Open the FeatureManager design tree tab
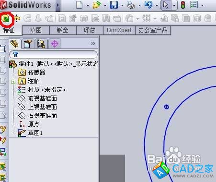This screenshot has height=182, width=216. pos(15,44)
